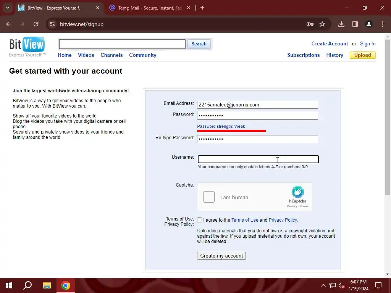Open the Chrome profile icon
391x293 pixels.
(x=369, y=24)
